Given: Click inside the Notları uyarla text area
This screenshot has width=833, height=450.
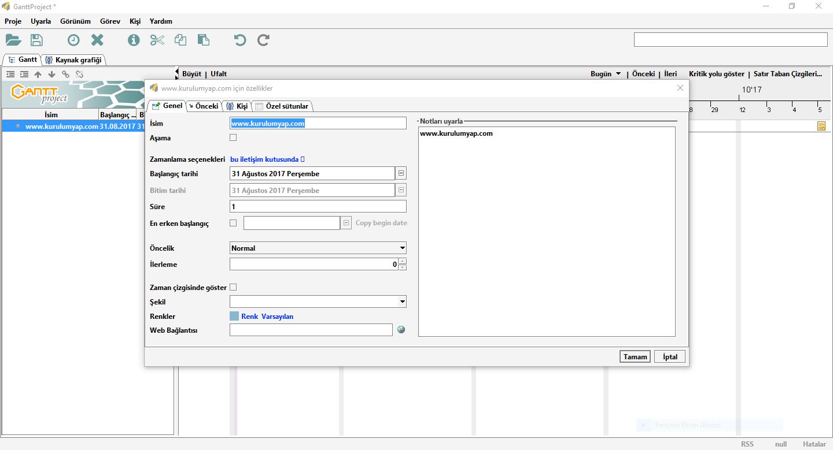Looking at the screenshot, I should 547,232.
